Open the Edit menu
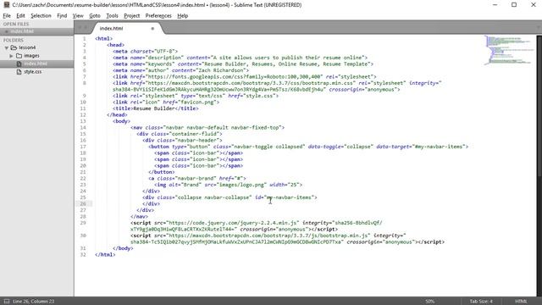Viewport: 542px width, 305px height. 20,15
